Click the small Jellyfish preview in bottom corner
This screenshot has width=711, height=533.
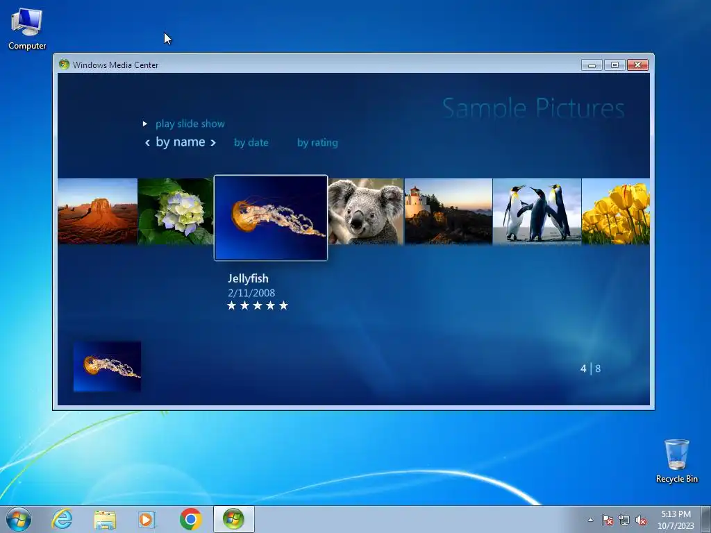click(107, 366)
